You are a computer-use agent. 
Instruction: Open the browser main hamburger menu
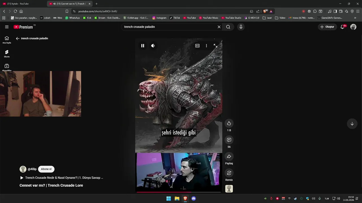pos(358,11)
